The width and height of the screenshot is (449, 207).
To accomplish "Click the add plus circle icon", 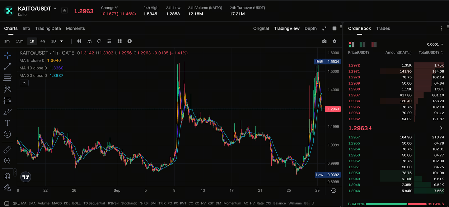I will tap(130, 41).
